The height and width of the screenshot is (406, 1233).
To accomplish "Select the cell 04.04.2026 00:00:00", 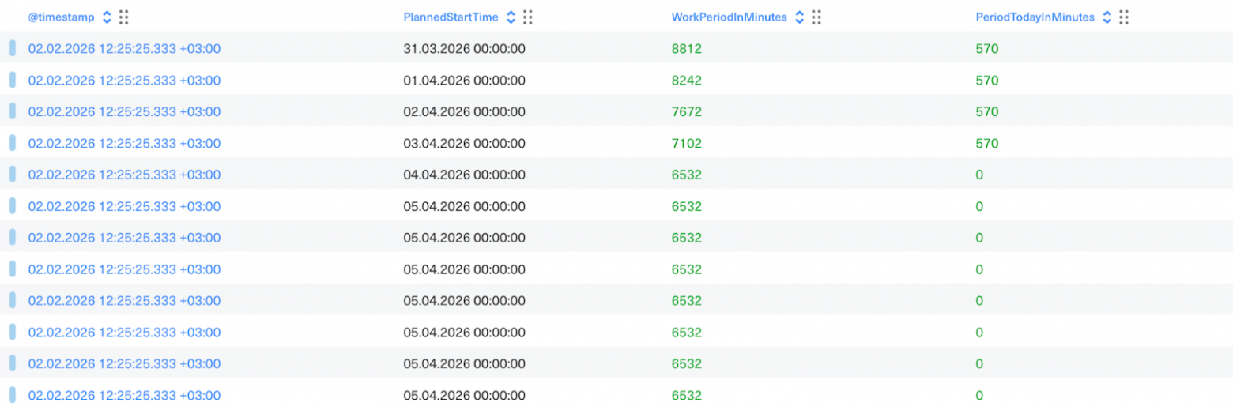I will pyautogui.click(x=464, y=175).
